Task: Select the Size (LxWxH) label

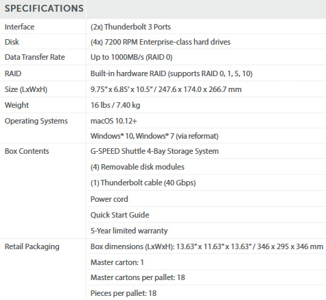Action: [26, 89]
